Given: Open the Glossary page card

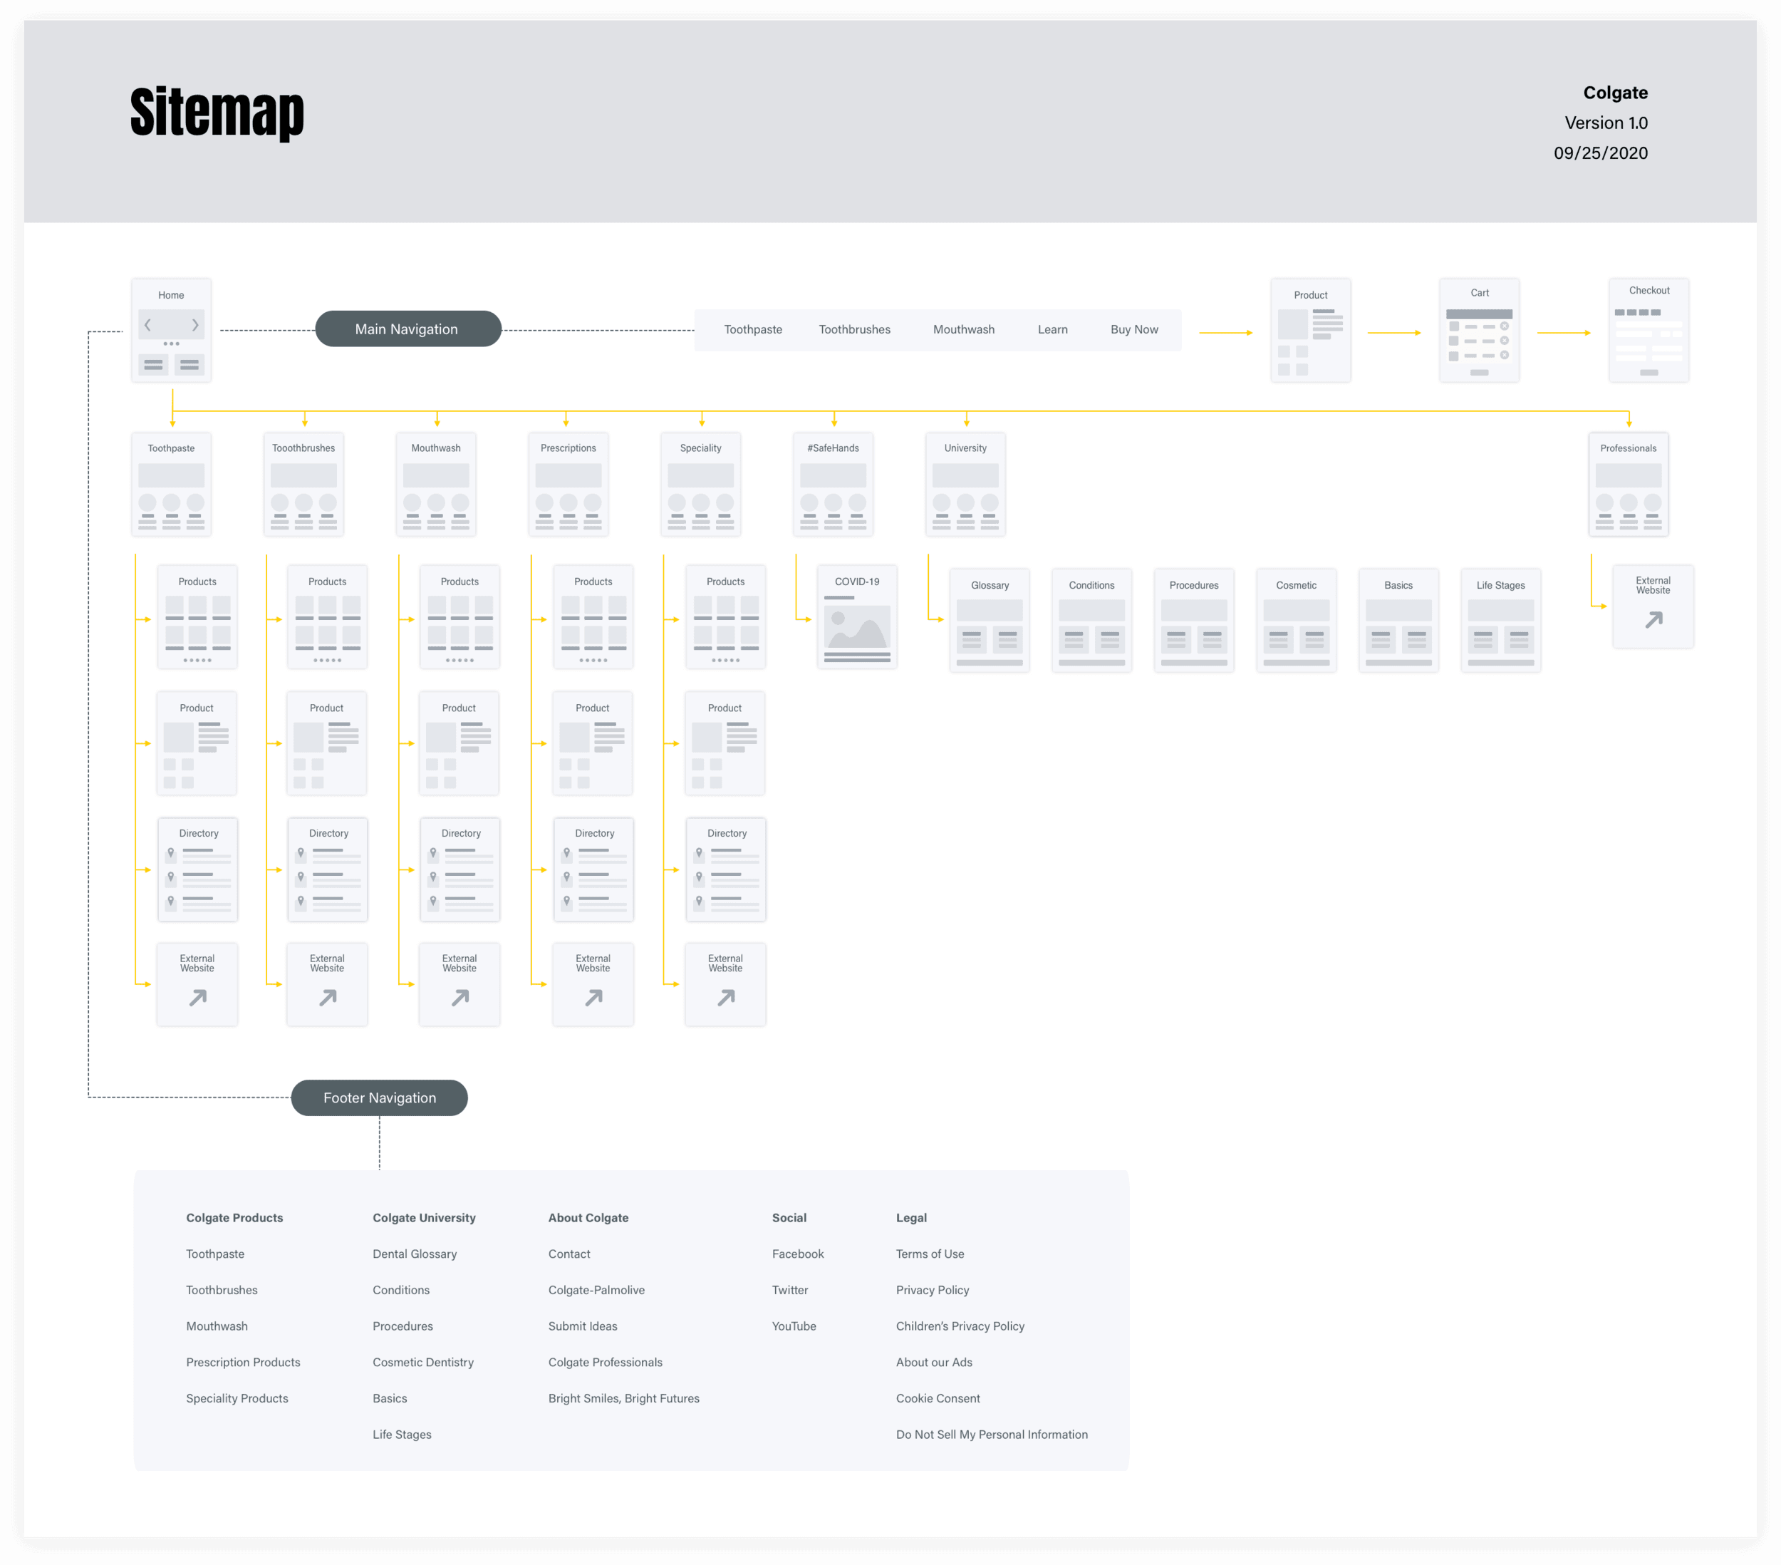Looking at the screenshot, I should point(990,620).
